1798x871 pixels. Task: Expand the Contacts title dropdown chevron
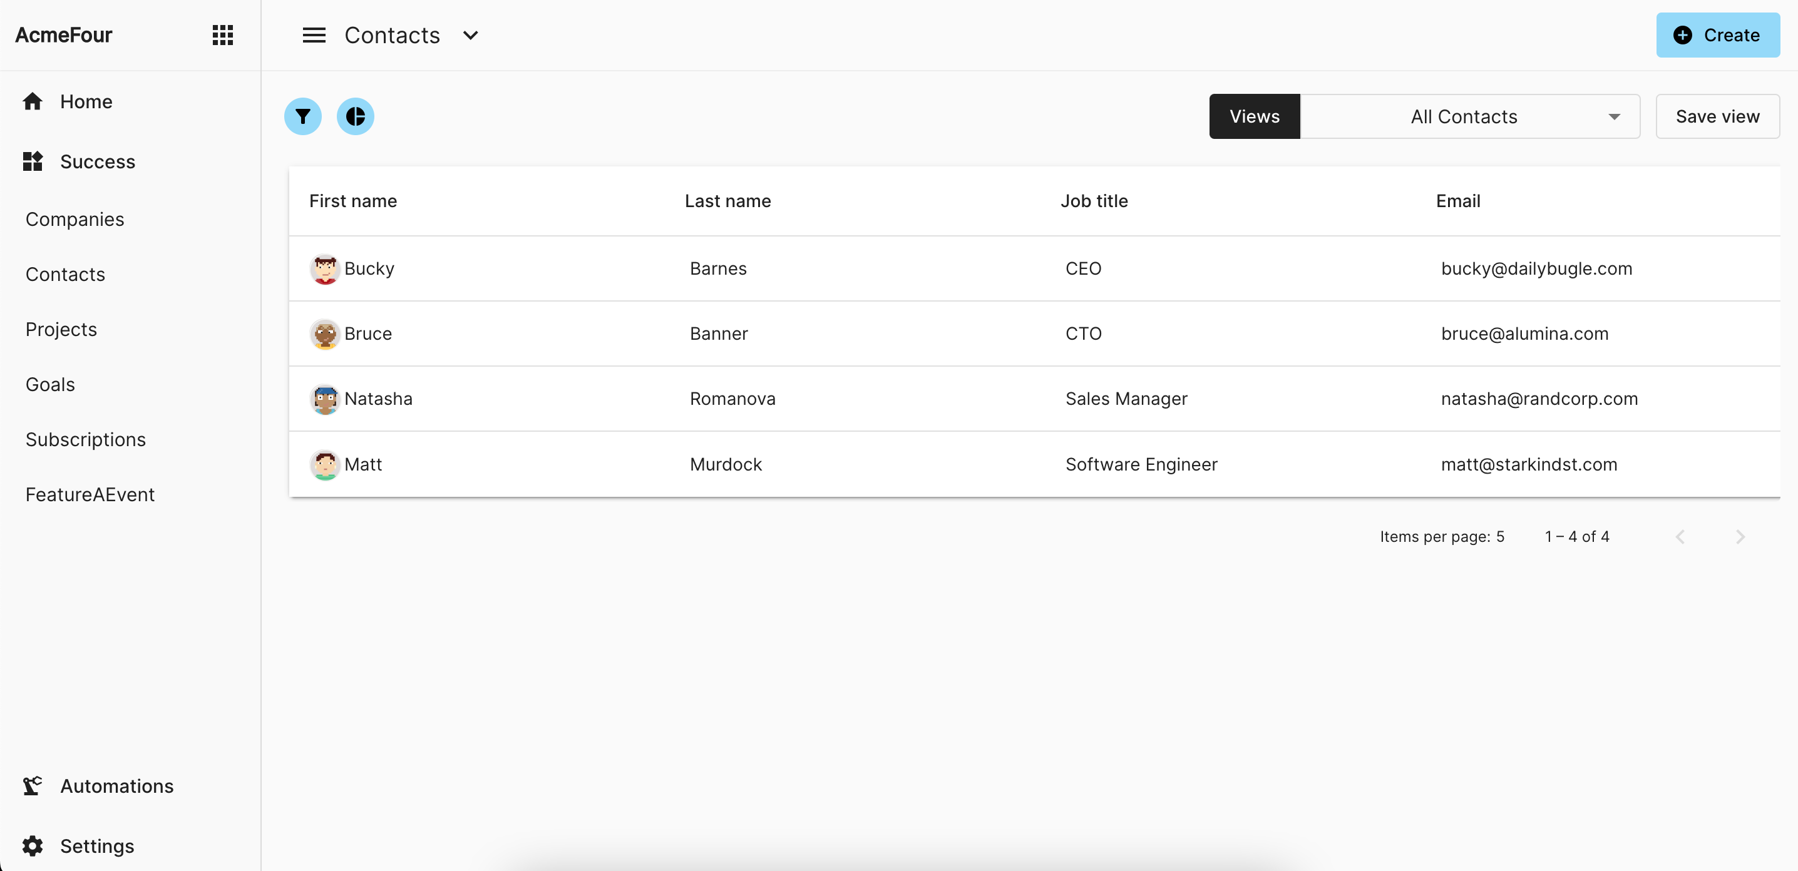[x=470, y=36]
